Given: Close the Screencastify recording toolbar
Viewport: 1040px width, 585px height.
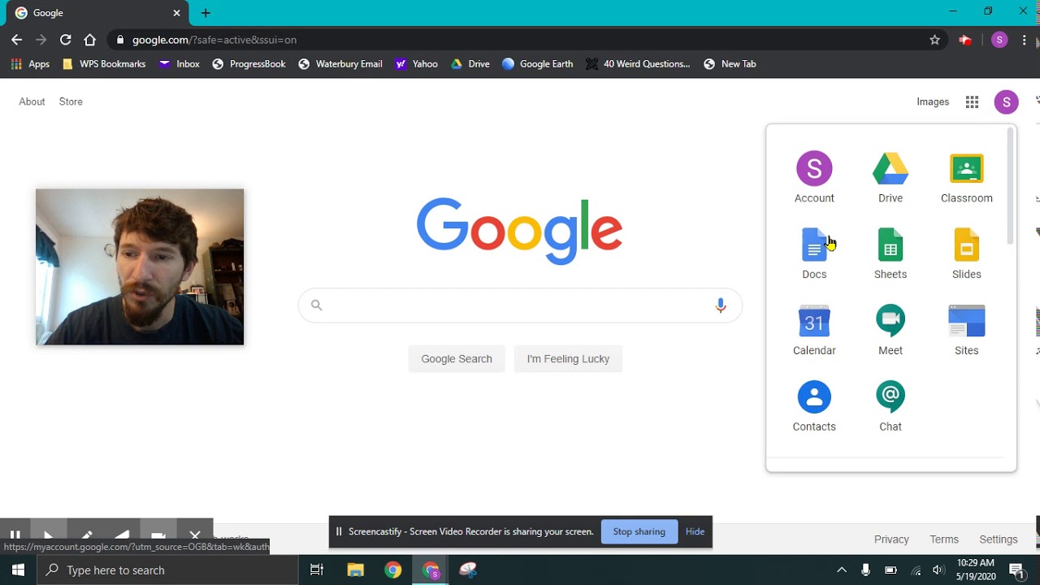Looking at the screenshot, I should tap(195, 535).
